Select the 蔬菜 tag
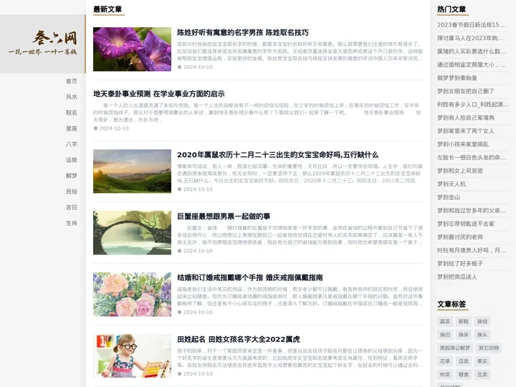The image size is (516, 387). tap(445, 321)
